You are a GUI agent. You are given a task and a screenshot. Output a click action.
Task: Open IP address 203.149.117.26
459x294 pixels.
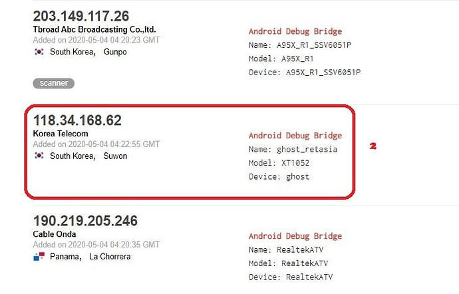click(x=81, y=16)
